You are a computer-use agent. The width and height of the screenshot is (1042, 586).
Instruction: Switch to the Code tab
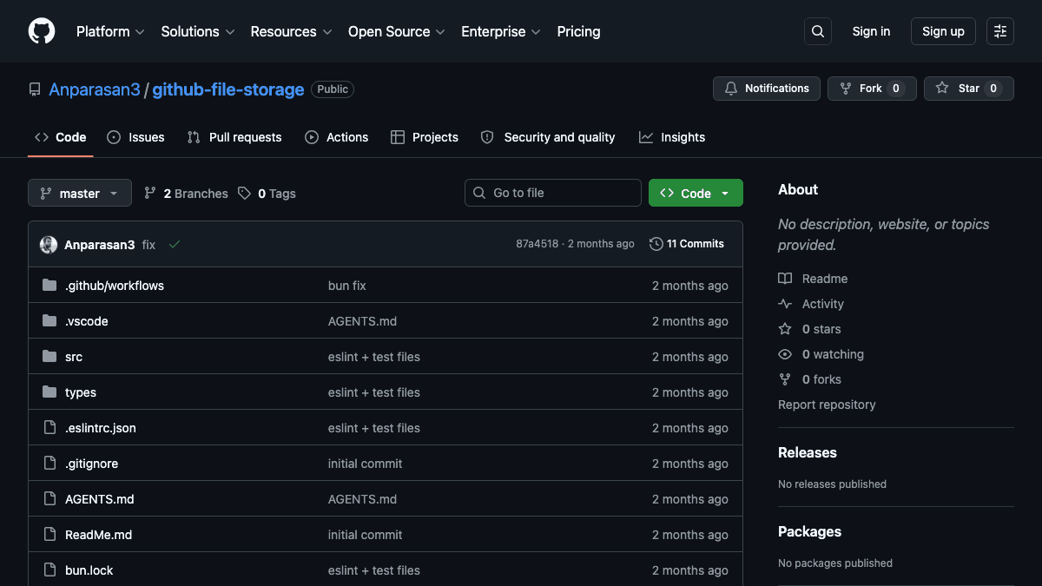coord(61,137)
